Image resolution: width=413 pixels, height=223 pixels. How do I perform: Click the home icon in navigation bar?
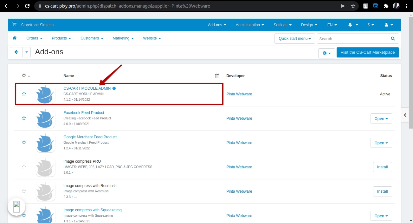click(x=15, y=38)
